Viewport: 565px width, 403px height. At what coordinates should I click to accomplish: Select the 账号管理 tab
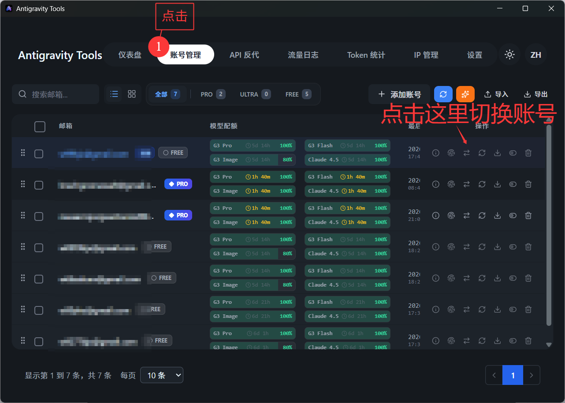(x=186, y=55)
